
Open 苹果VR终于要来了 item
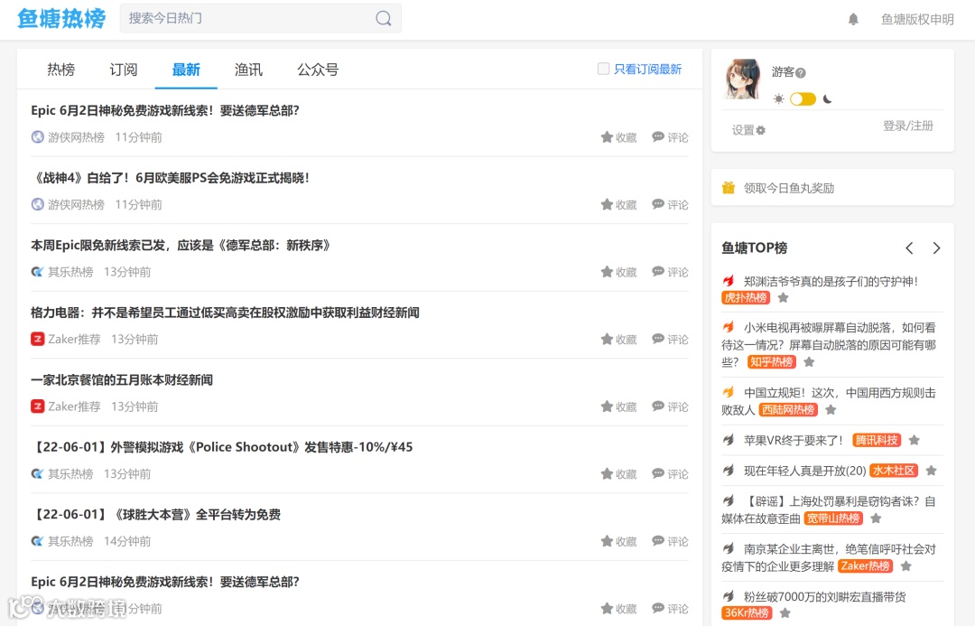tap(794, 440)
